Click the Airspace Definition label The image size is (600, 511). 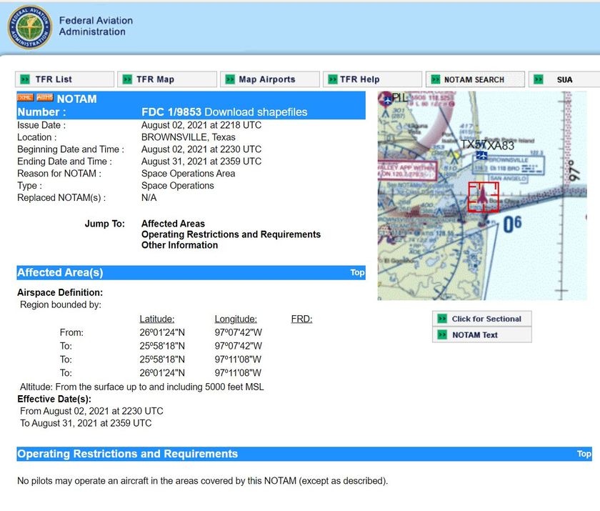coord(60,292)
